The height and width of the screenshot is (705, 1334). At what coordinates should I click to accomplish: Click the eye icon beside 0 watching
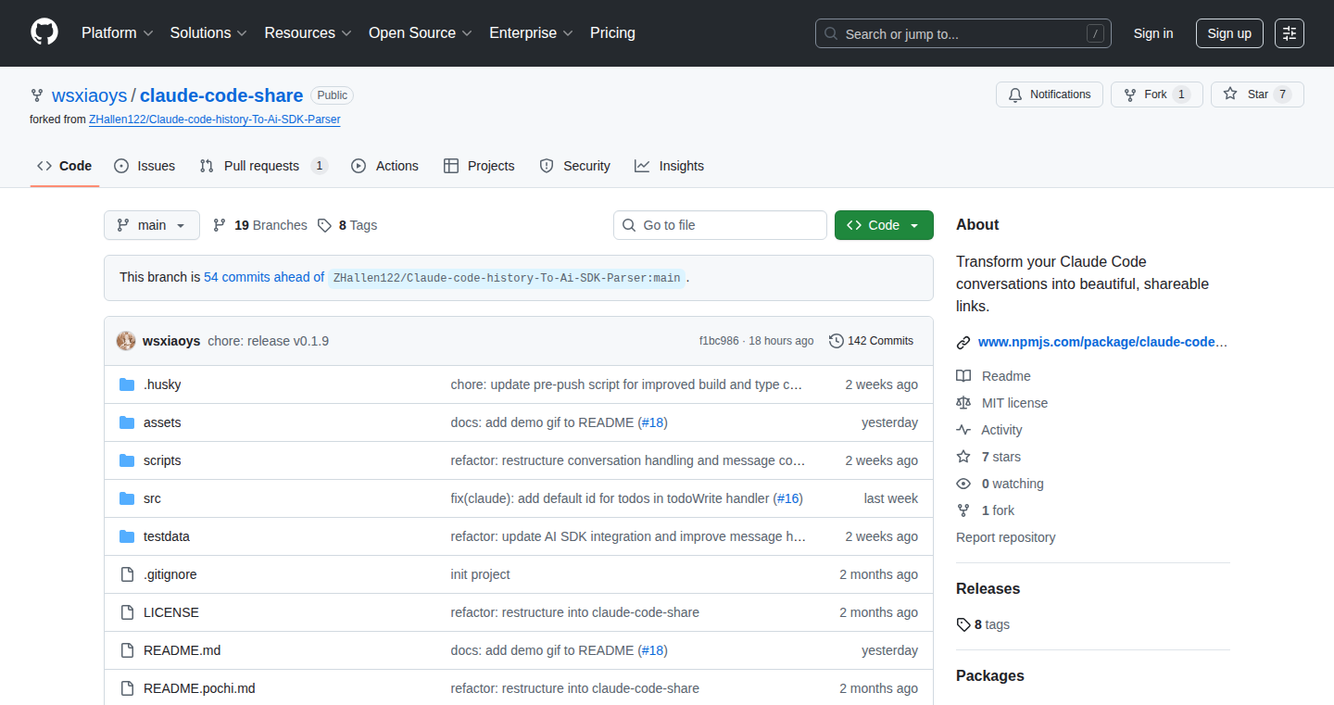963,484
